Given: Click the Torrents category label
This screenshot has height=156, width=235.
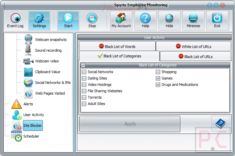Looking at the screenshot, I should coord(95,97).
